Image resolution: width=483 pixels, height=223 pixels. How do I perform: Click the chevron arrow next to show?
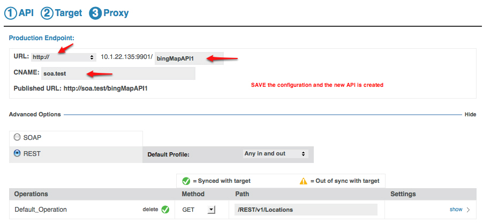(x=467, y=210)
